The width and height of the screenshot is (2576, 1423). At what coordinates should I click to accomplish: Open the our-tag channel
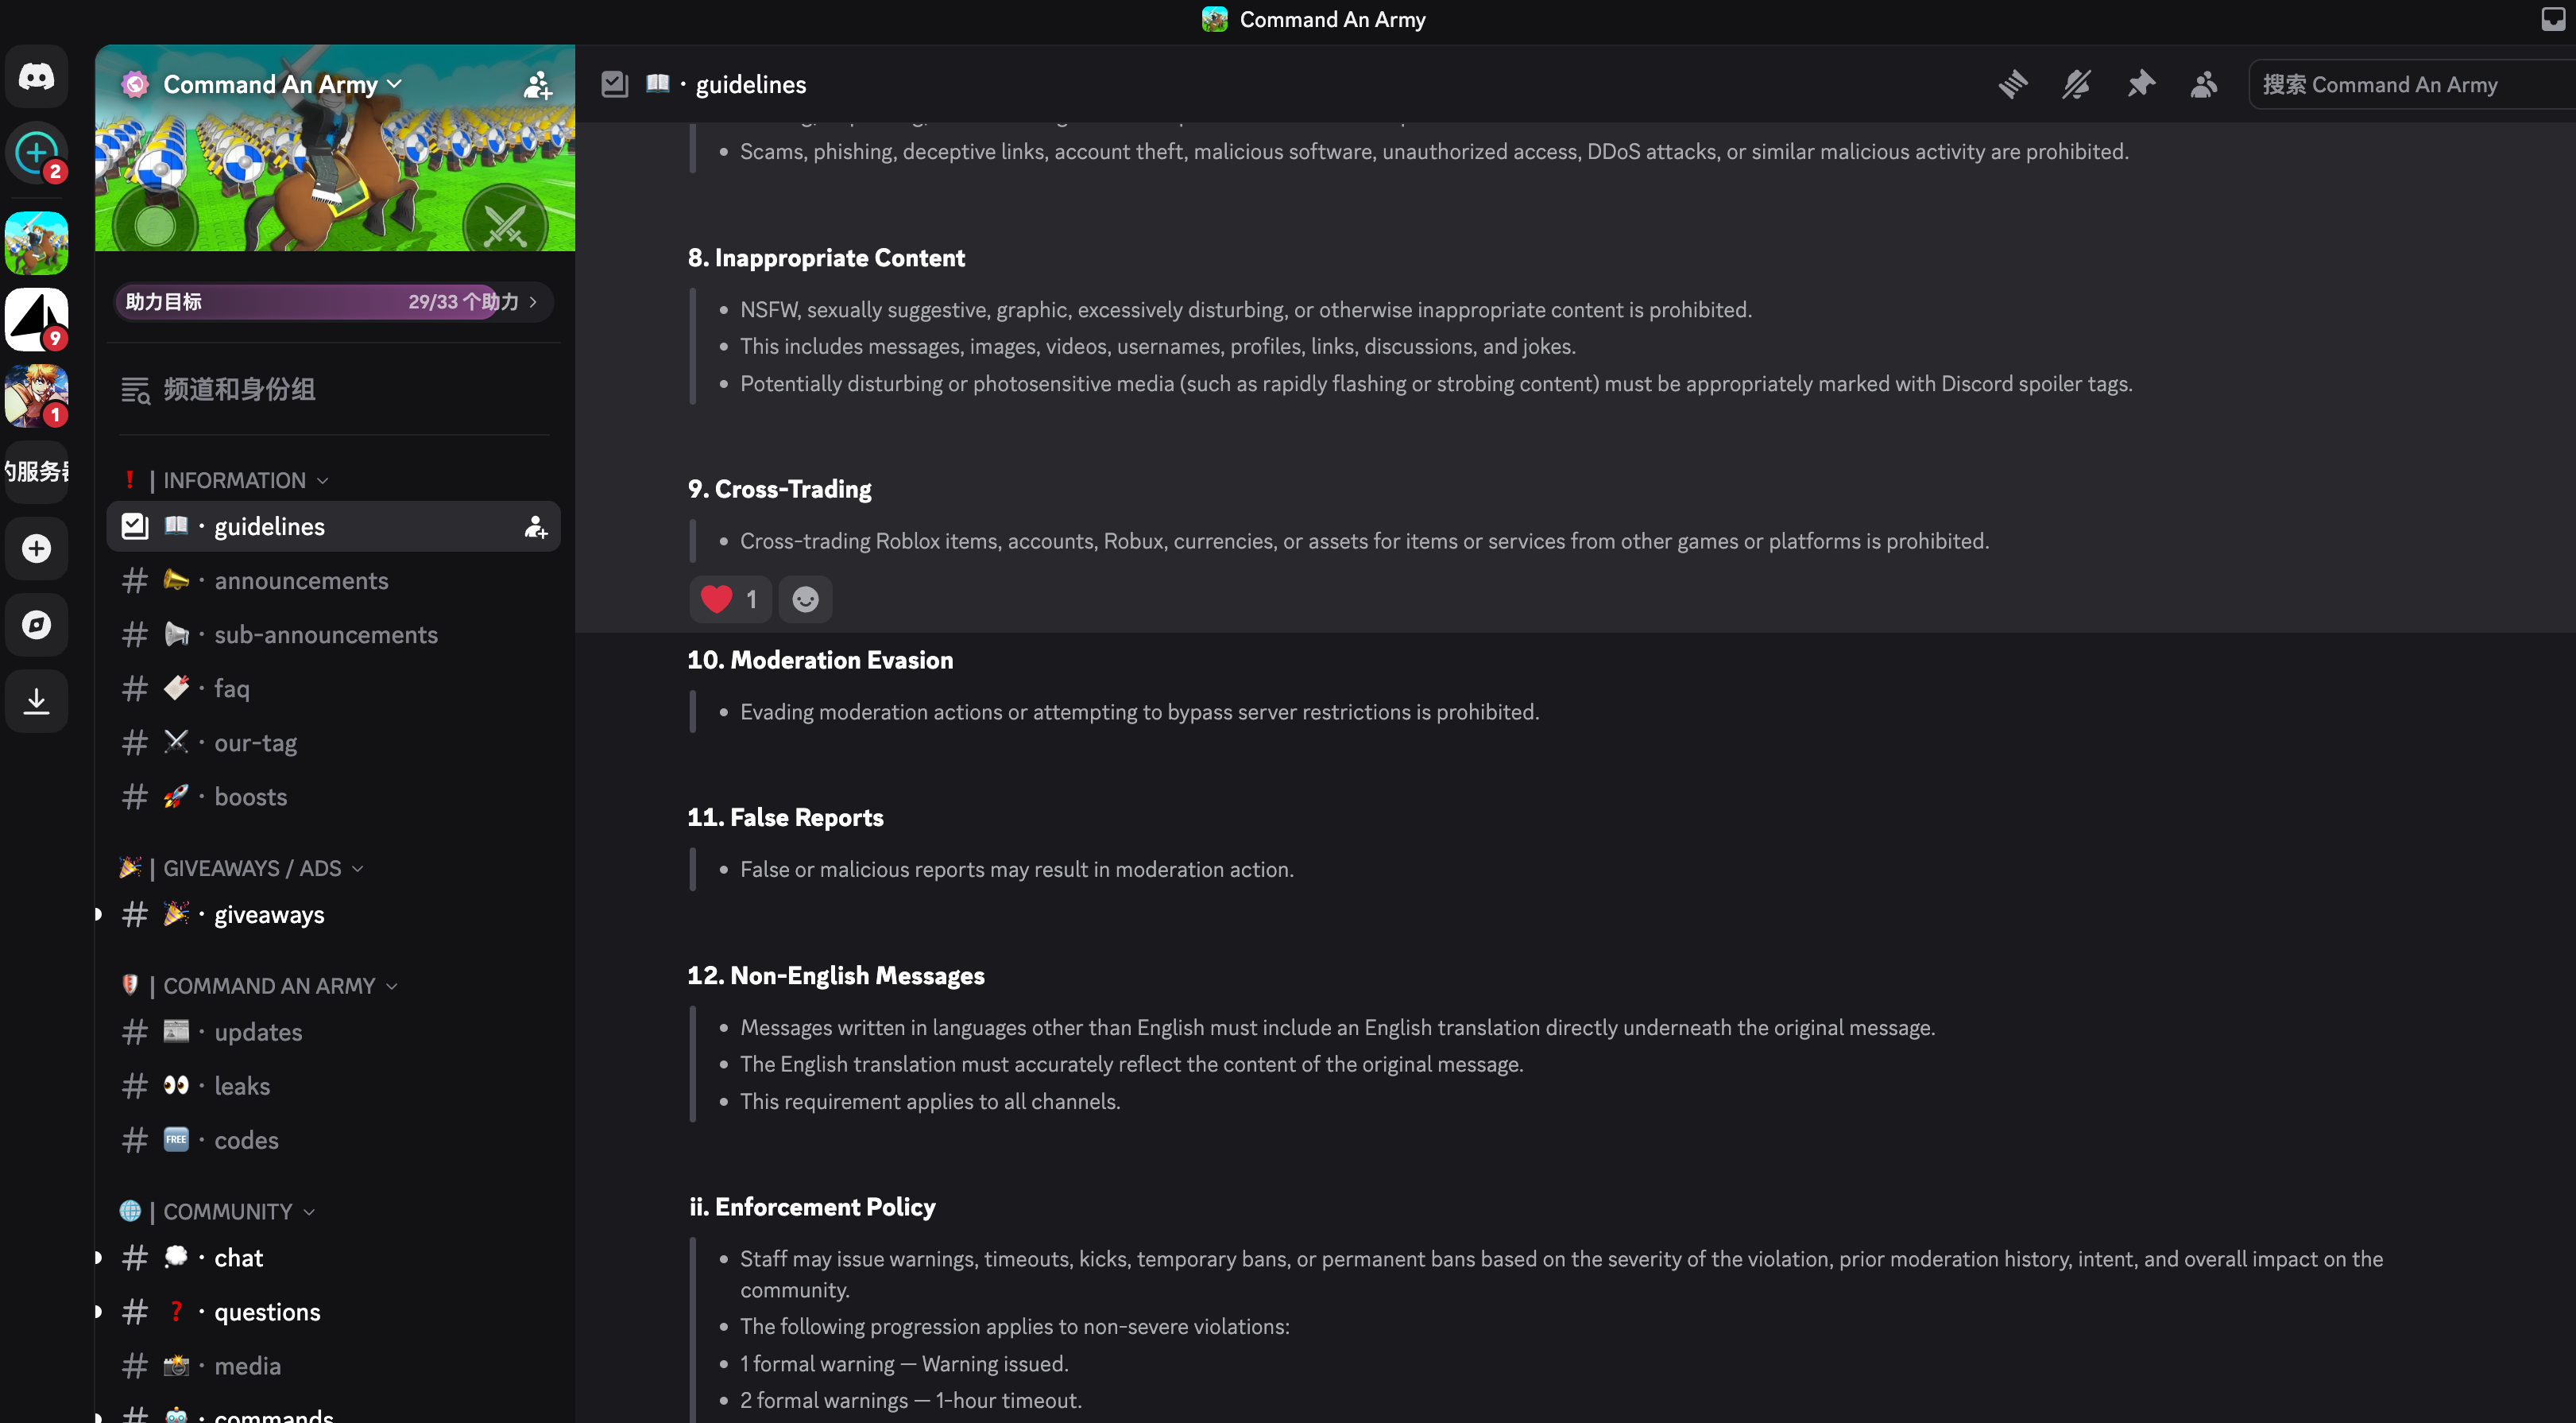(x=333, y=743)
